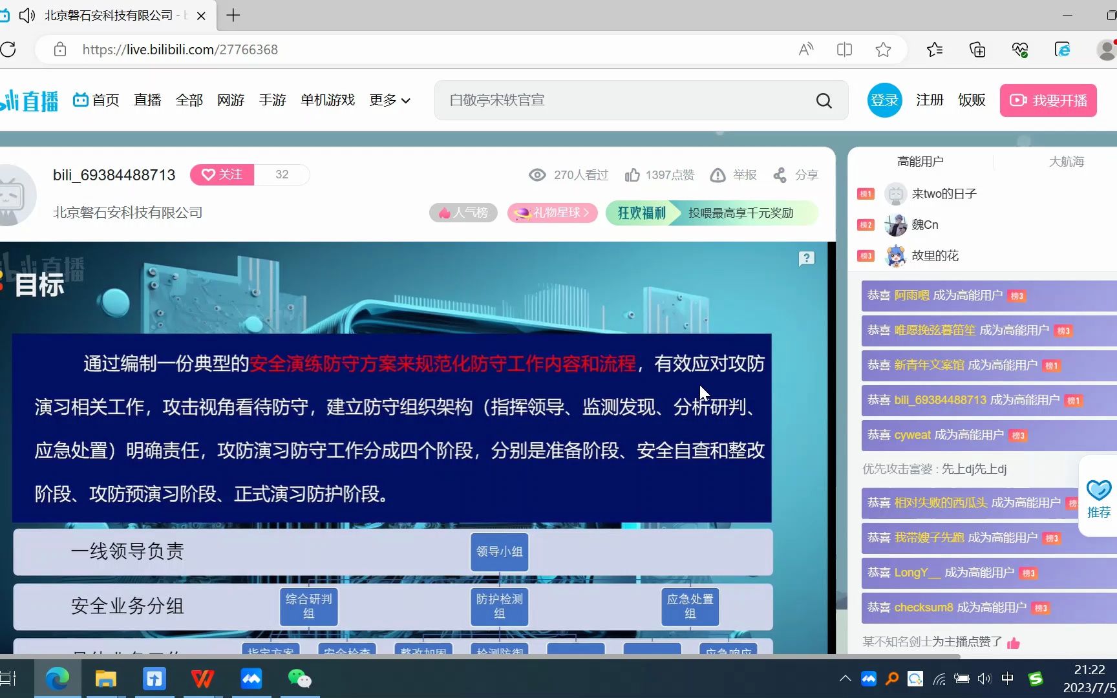Switch to the 大航海 tab
Screen dimensions: 1117x698
click(1066, 161)
